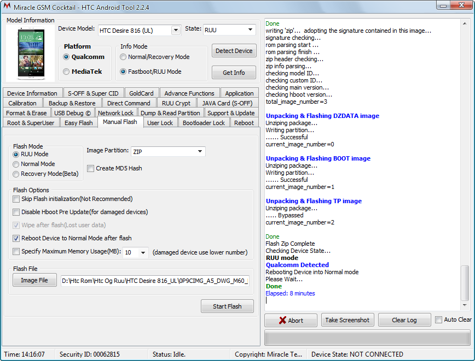Open the Format & Erase tab
This screenshot has width=475, height=361.
click(x=26, y=113)
